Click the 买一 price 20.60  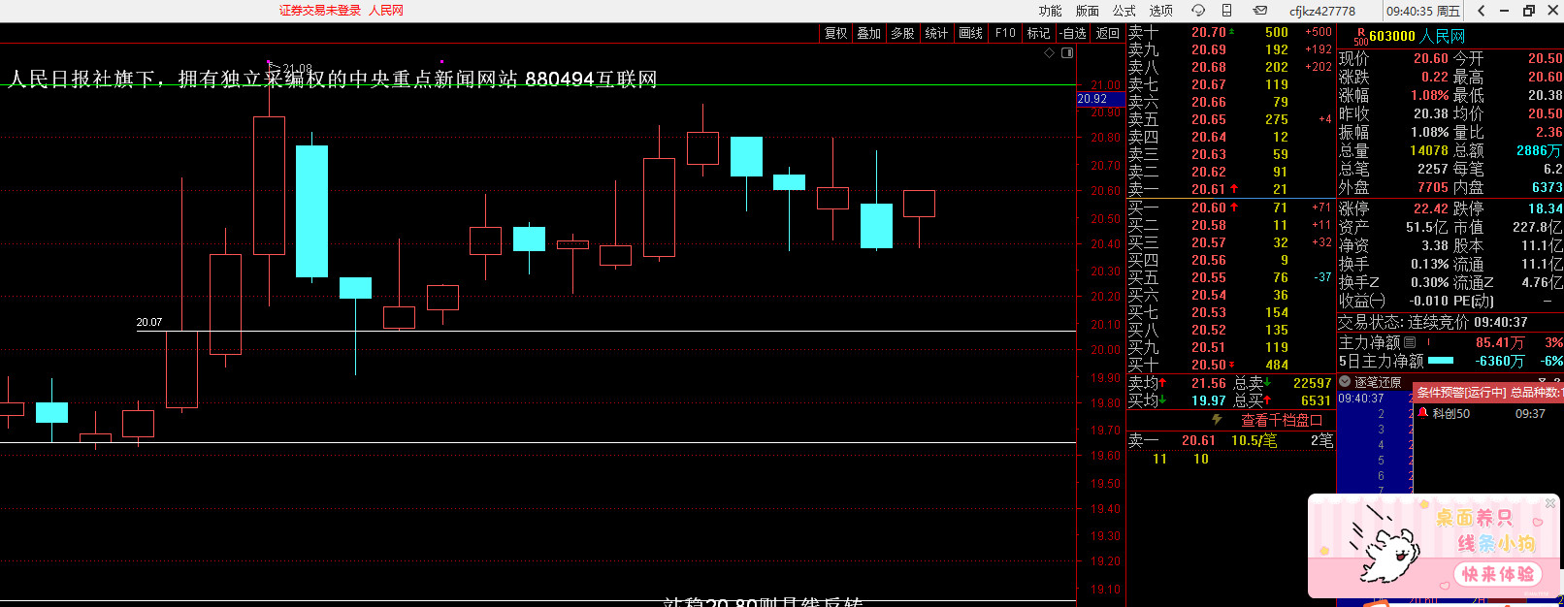click(x=1209, y=208)
